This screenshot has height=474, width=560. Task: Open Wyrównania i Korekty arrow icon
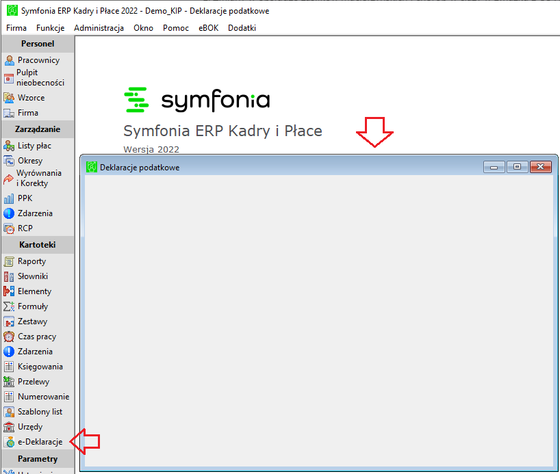[x=9, y=179]
